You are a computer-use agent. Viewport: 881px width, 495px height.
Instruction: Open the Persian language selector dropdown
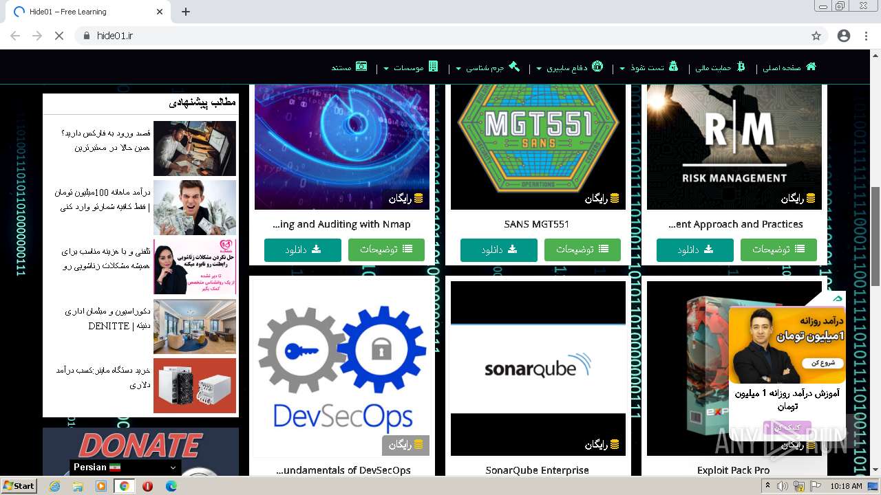tap(125, 467)
